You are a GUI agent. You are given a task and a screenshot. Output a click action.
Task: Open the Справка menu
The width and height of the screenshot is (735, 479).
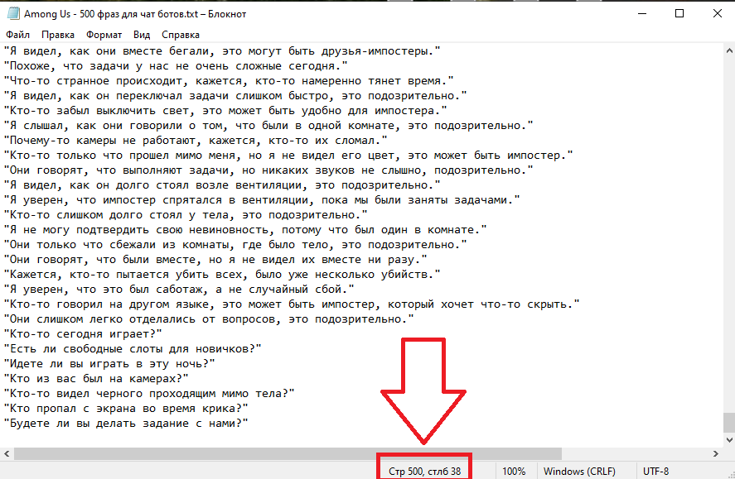coord(181,35)
